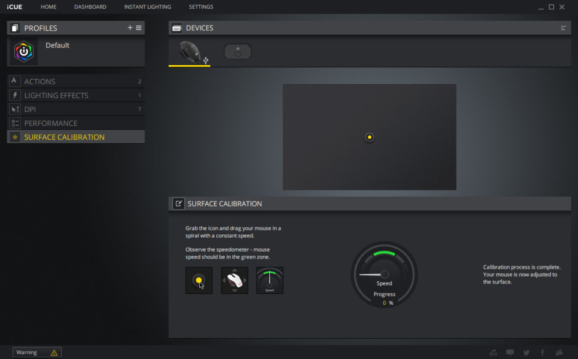The height and width of the screenshot is (359, 578).
Task: Open the DASHBOARD tab
Action: pos(90,6)
